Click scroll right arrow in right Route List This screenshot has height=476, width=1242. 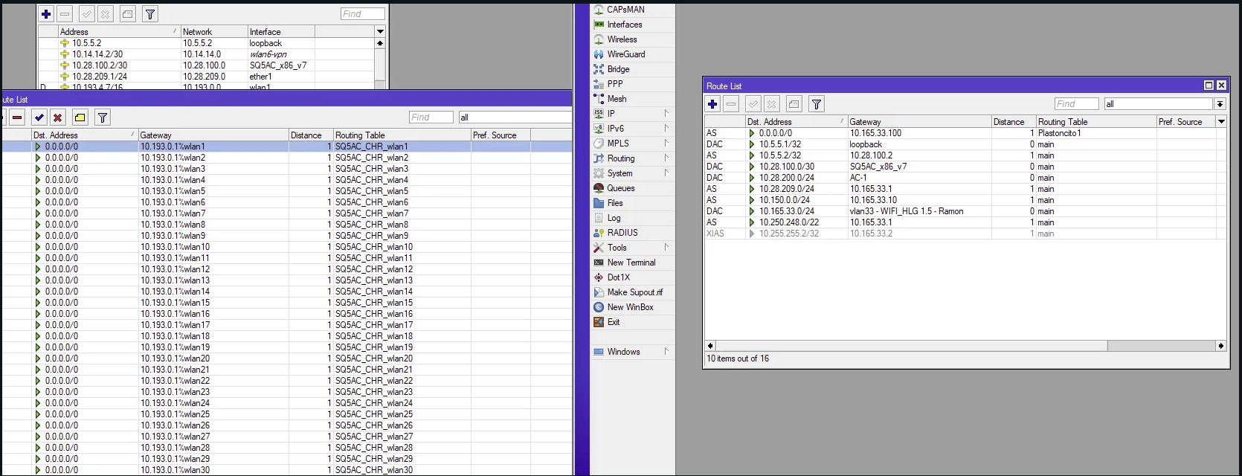[1220, 346]
